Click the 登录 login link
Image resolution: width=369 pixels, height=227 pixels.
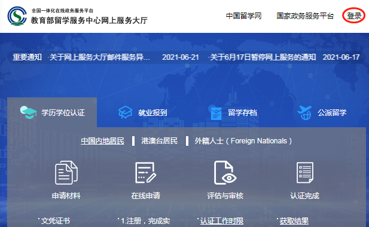354,16
